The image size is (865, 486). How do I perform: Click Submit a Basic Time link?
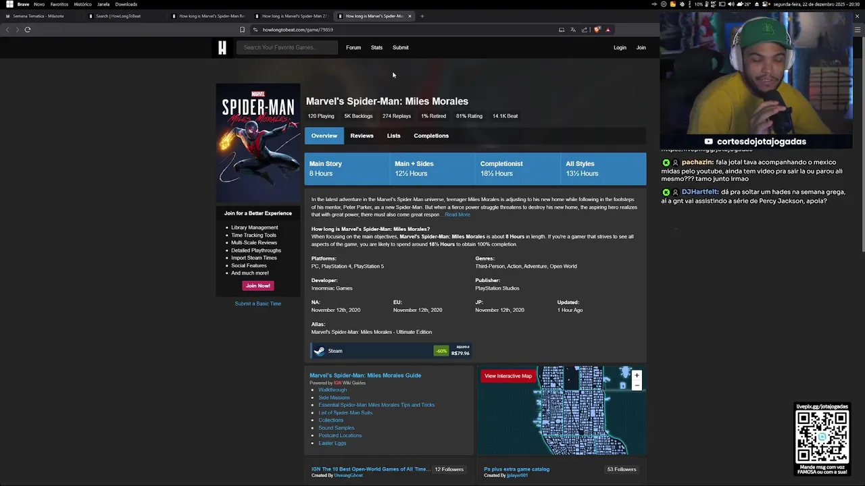pyautogui.click(x=258, y=304)
